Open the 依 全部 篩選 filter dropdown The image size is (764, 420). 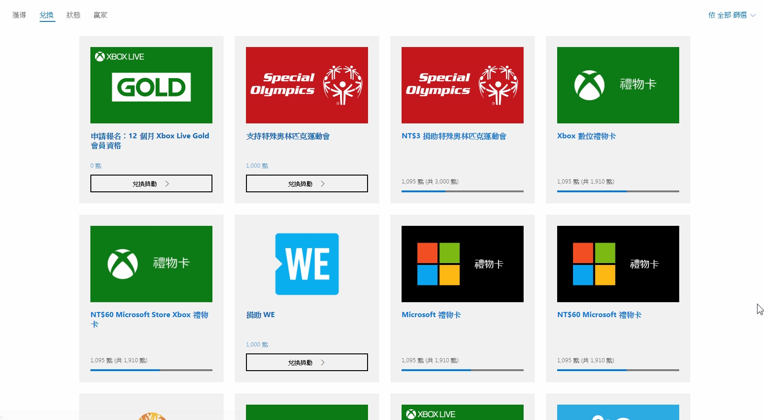click(731, 14)
